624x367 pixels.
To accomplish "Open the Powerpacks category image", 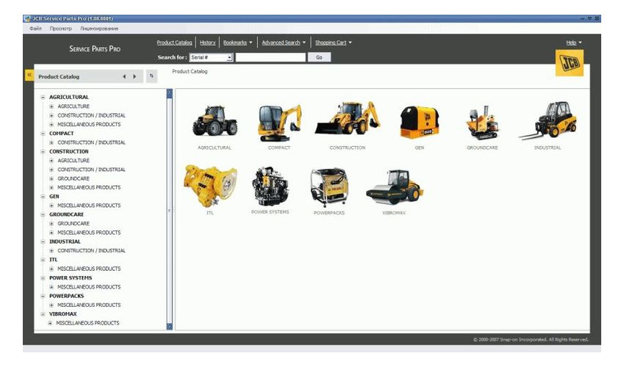I will [x=329, y=187].
